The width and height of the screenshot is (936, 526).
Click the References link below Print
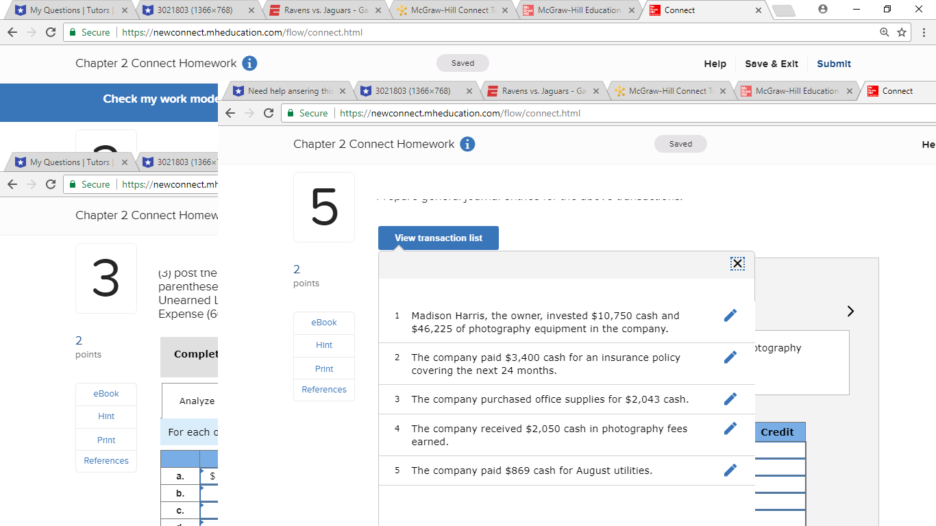(323, 389)
